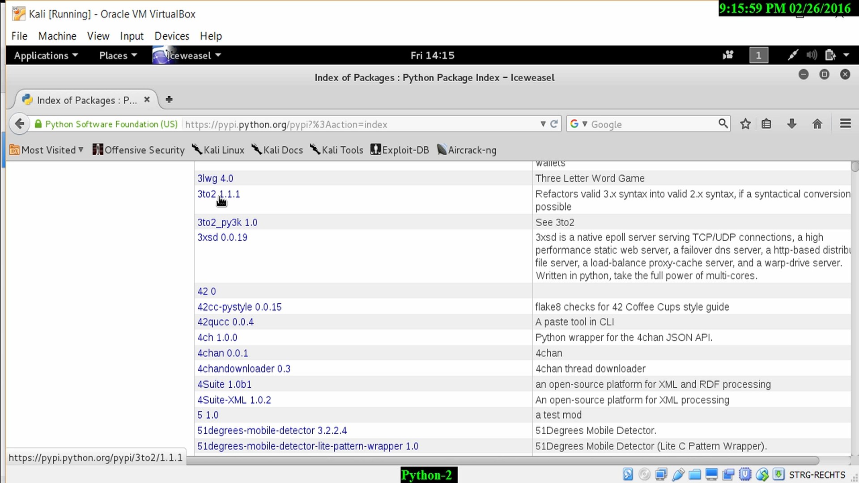
Task: Open the Exploit-DB bookmark
Action: click(x=400, y=150)
